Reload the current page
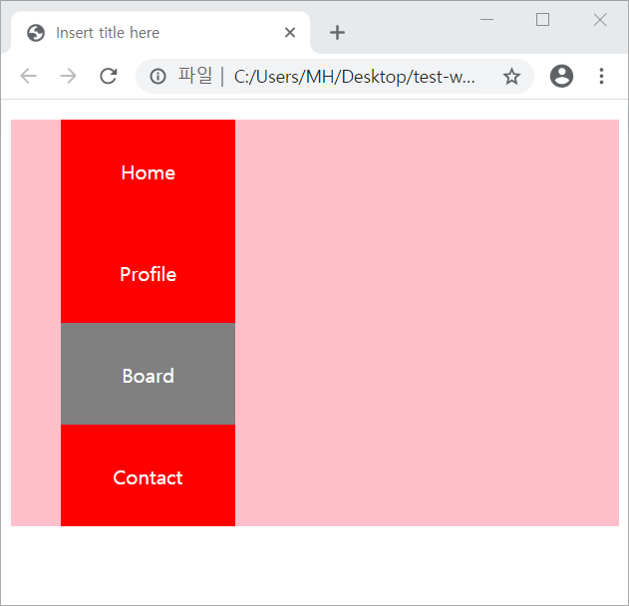The width and height of the screenshot is (629, 606). (x=109, y=76)
